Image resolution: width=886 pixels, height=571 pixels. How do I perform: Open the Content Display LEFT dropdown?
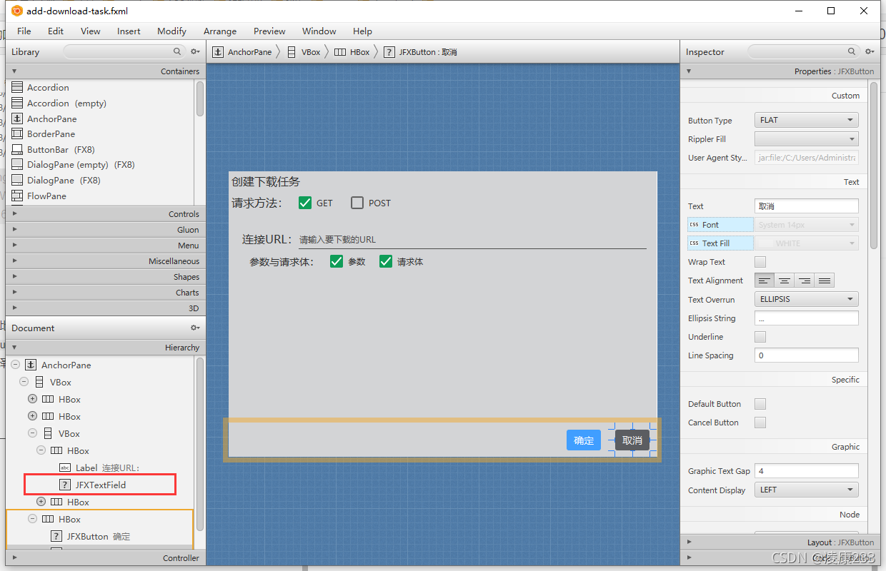[x=807, y=490]
